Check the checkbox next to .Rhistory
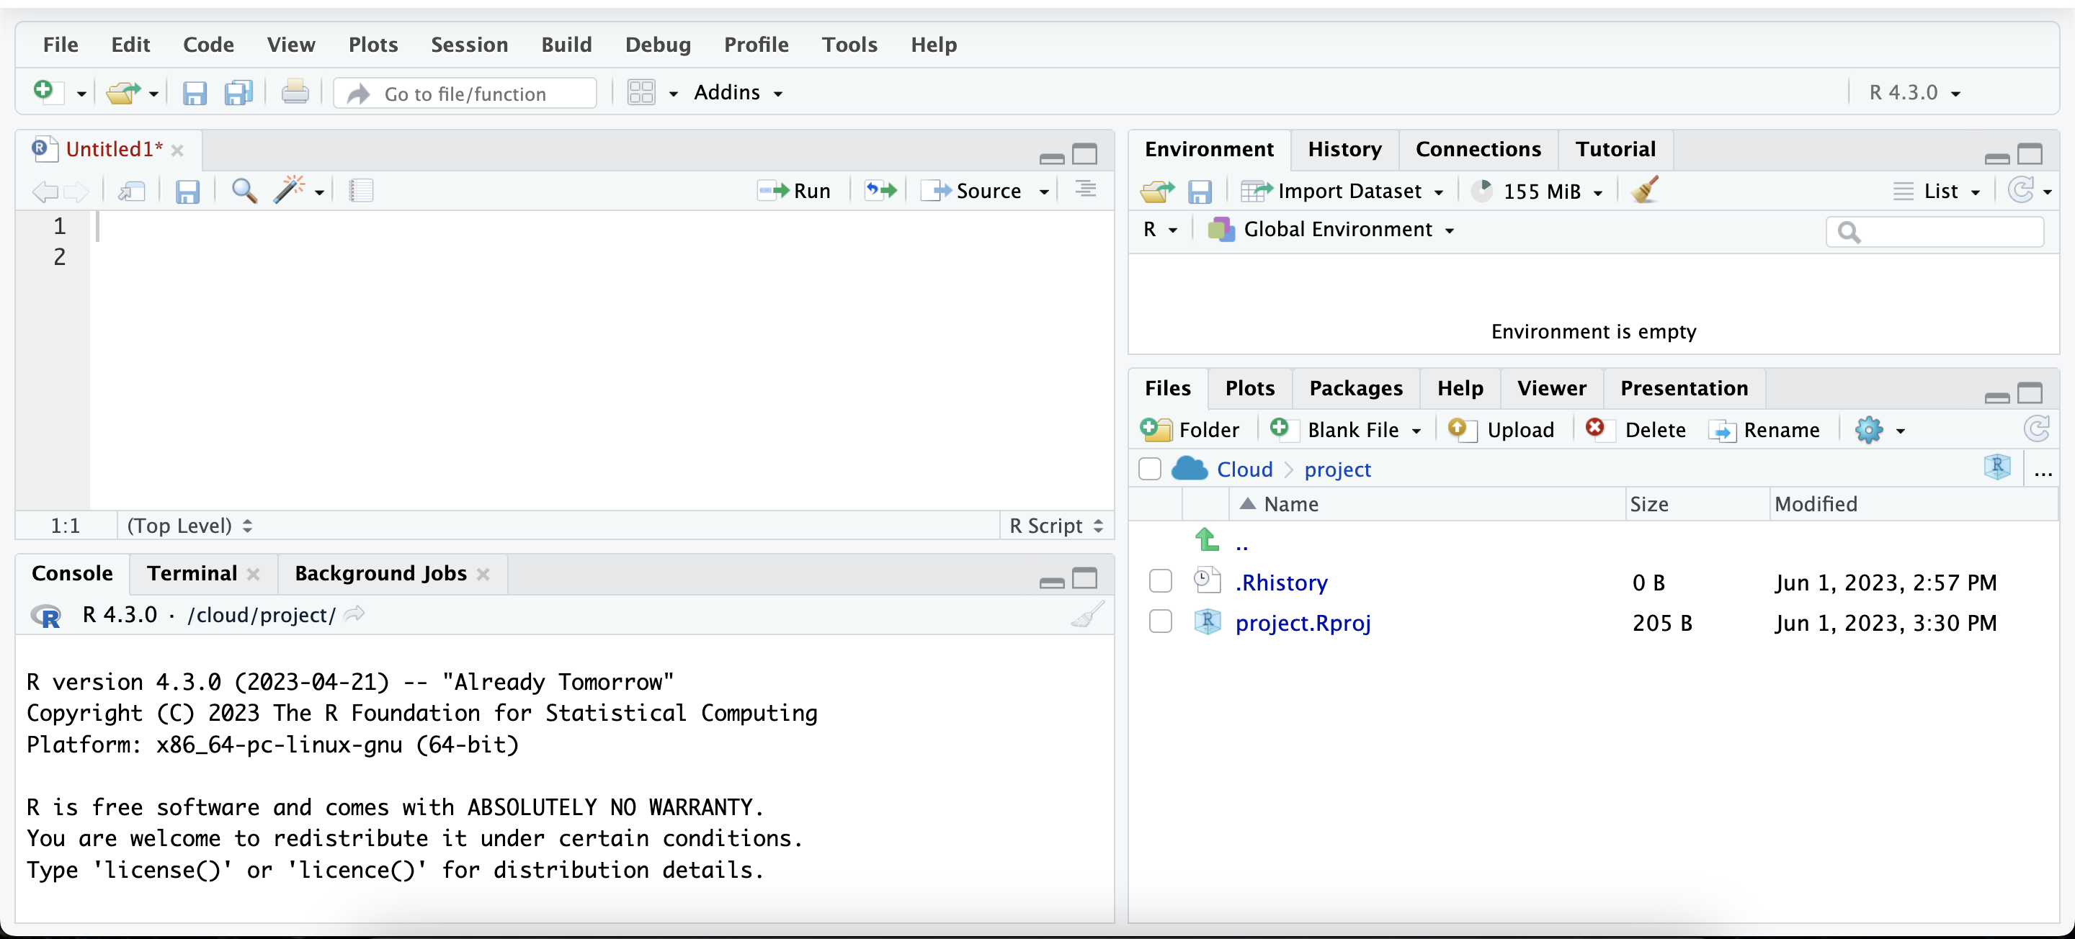Screen dimensions: 2075x939 pyautogui.click(x=1160, y=581)
